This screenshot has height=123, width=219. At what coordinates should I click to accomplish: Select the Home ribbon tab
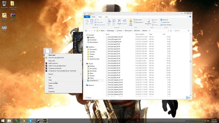point(93,17)
